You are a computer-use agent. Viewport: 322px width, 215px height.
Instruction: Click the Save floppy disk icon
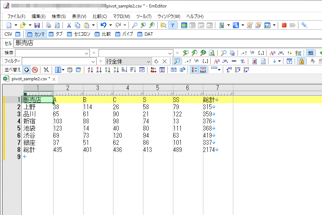(37, 25)
